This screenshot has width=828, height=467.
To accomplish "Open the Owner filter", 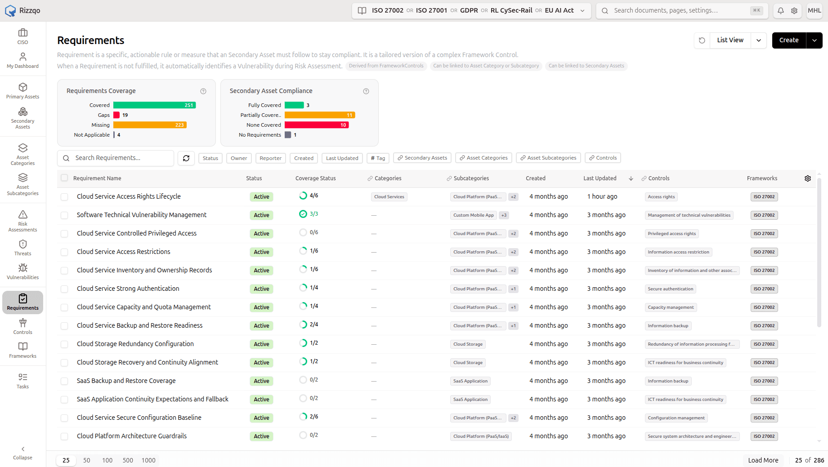I will coord(239,158).
